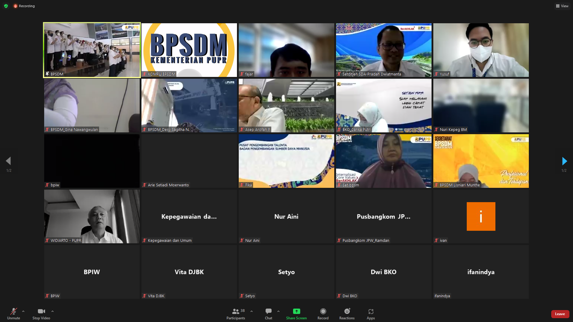Select fajar's video tile
573x322 pixels.
click(x=286, y=50)
